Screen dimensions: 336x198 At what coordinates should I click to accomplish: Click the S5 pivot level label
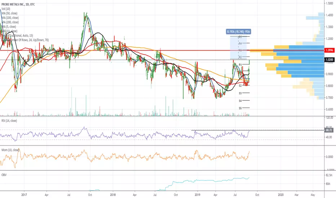pos(240,108)
